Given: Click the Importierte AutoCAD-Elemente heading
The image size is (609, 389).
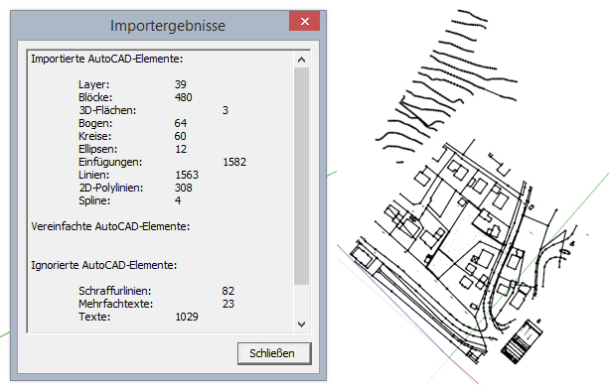Looking at the screenshot, I should point(107,59).
